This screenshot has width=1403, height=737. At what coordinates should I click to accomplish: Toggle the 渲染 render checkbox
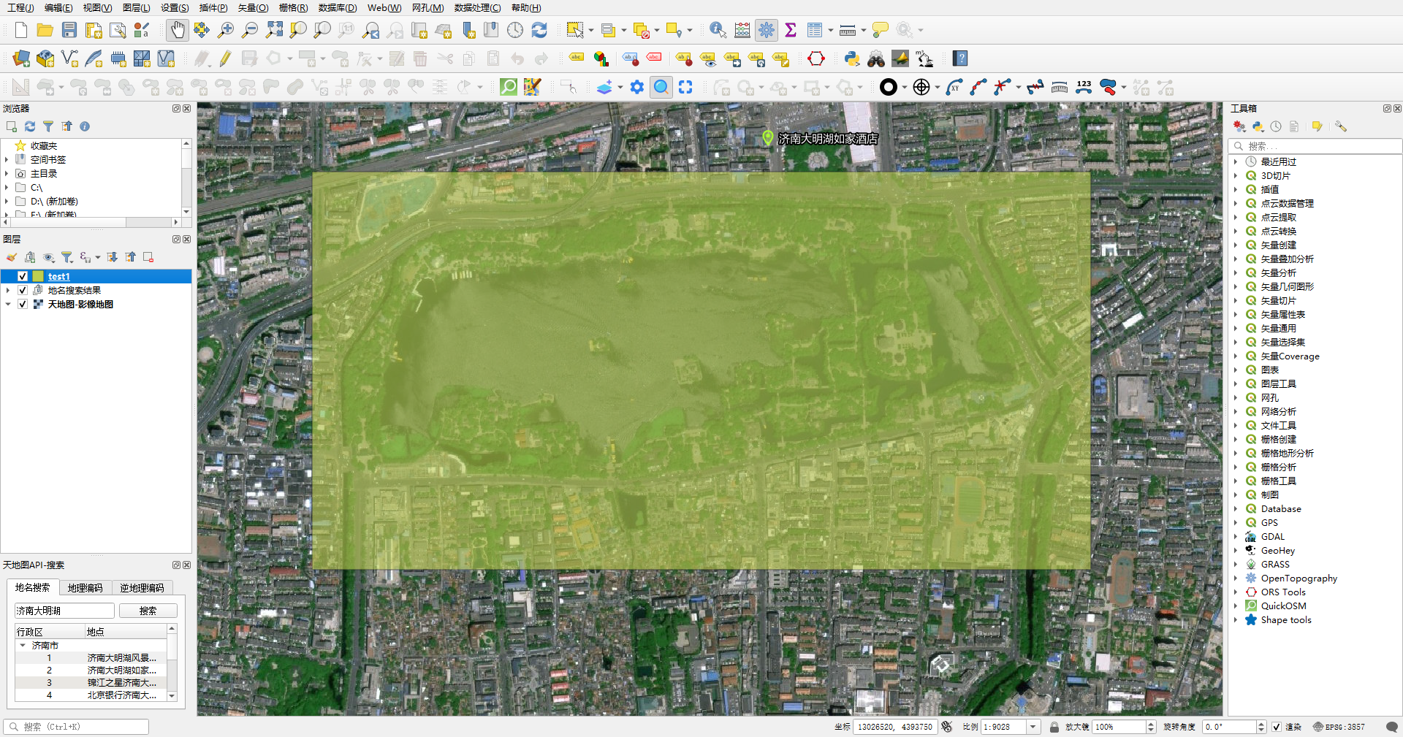(x=1277, y=727)
